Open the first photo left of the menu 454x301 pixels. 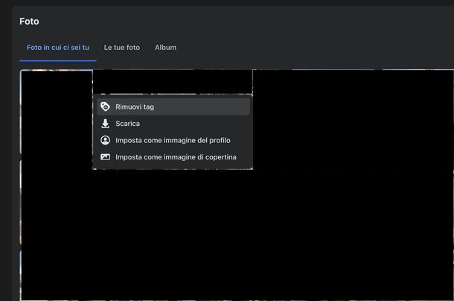pos(56,112)
